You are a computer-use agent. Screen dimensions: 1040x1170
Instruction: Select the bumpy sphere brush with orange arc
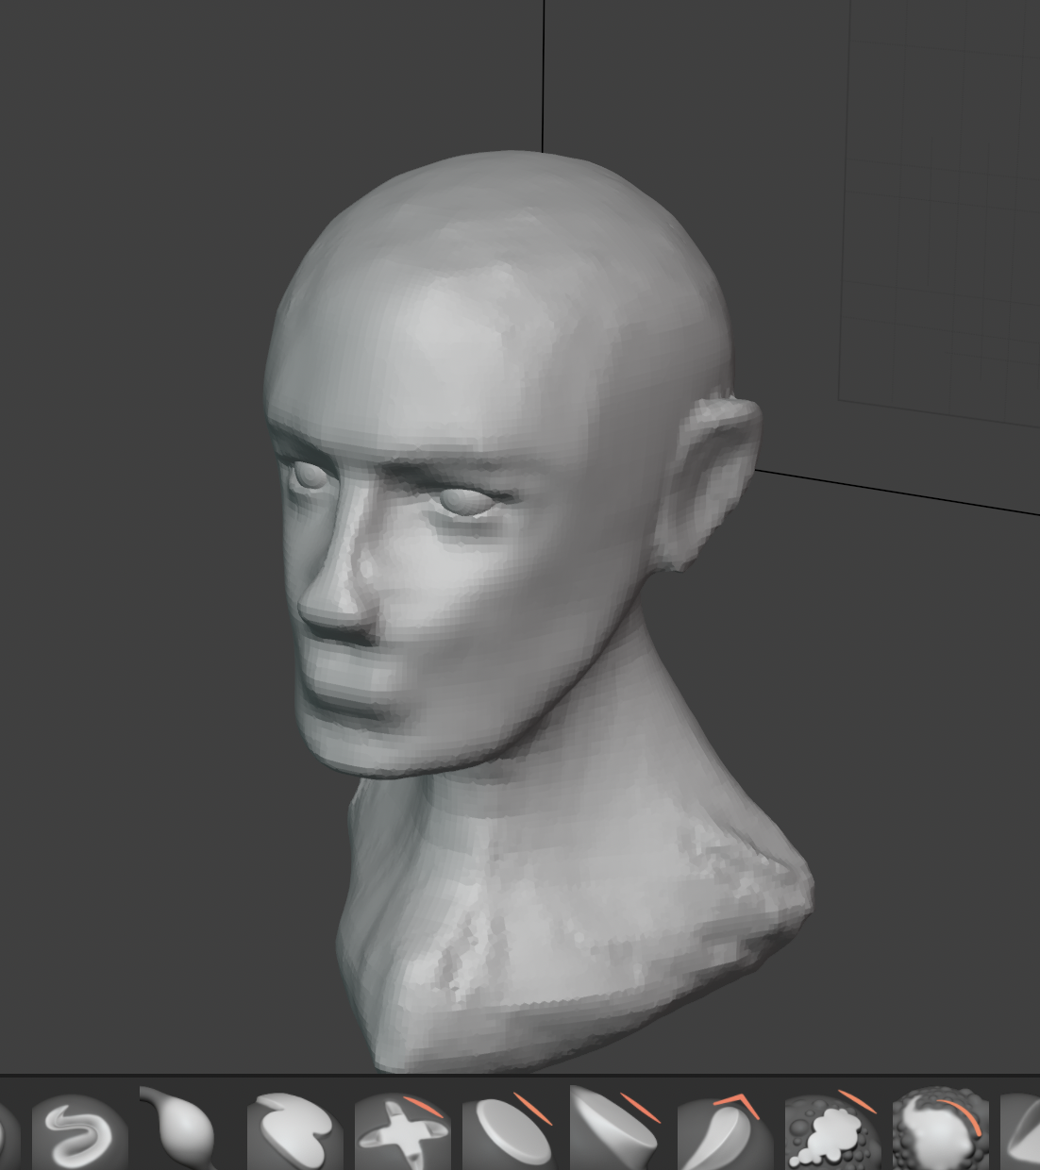[x=941, y=1130]
